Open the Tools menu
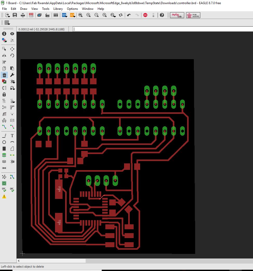This screenshot has width=253, height=271. [46, 9]
